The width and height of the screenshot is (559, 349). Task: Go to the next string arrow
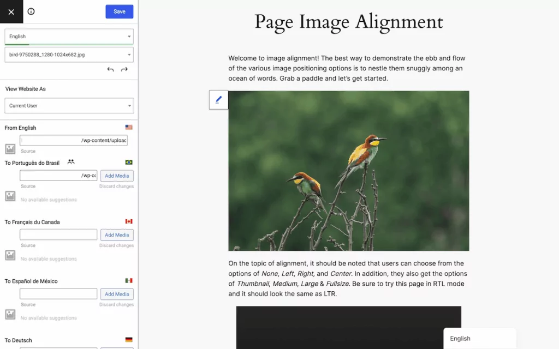coord(124,69)
